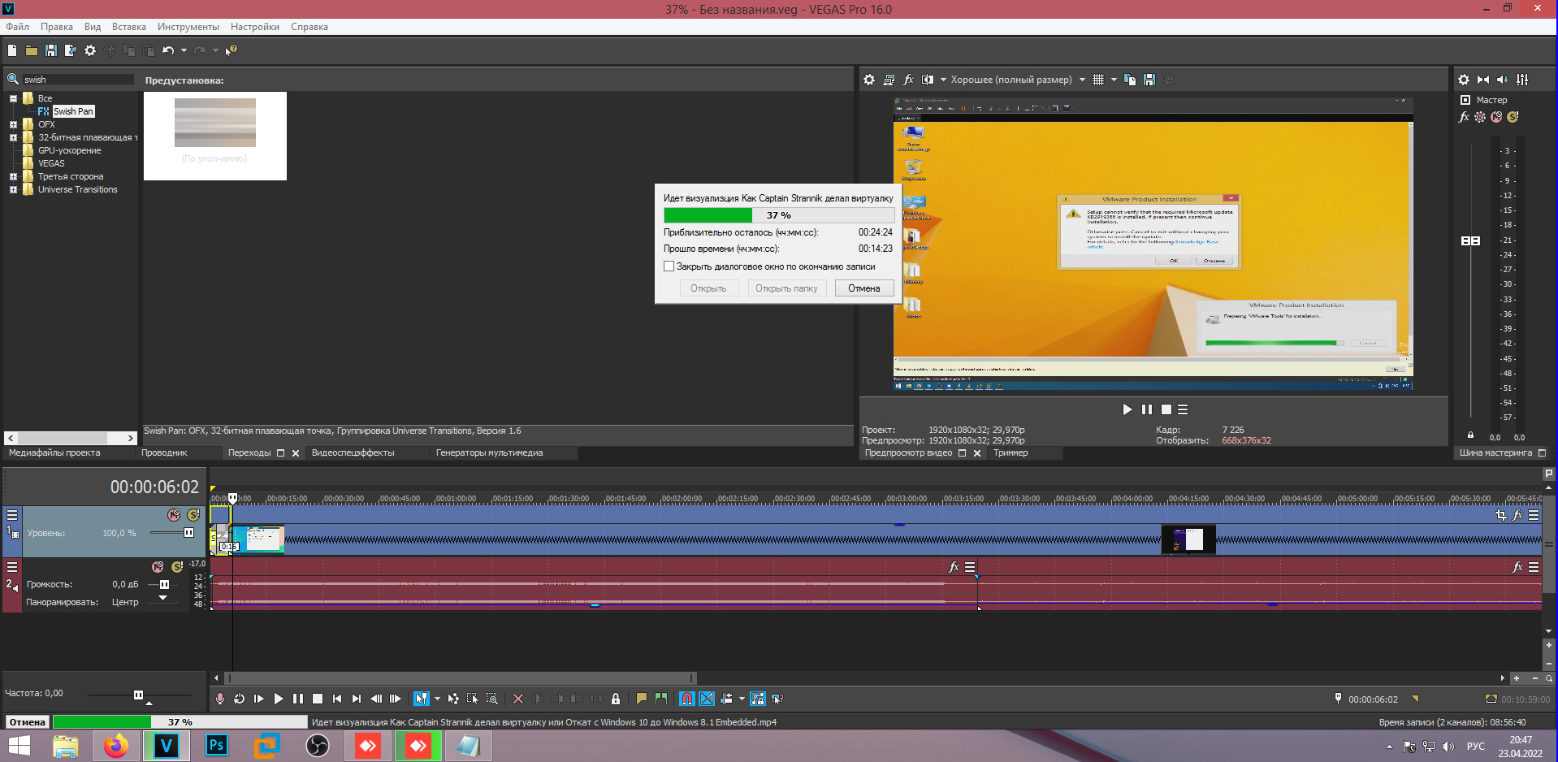This screenshot has height=762, width=1558.
Task: Click the Video Output FX icon above the preview
Action: point(908,80)
